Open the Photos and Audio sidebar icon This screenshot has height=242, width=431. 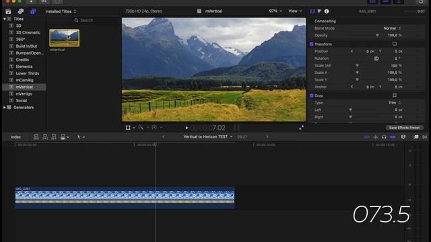[x=21, y=11]
